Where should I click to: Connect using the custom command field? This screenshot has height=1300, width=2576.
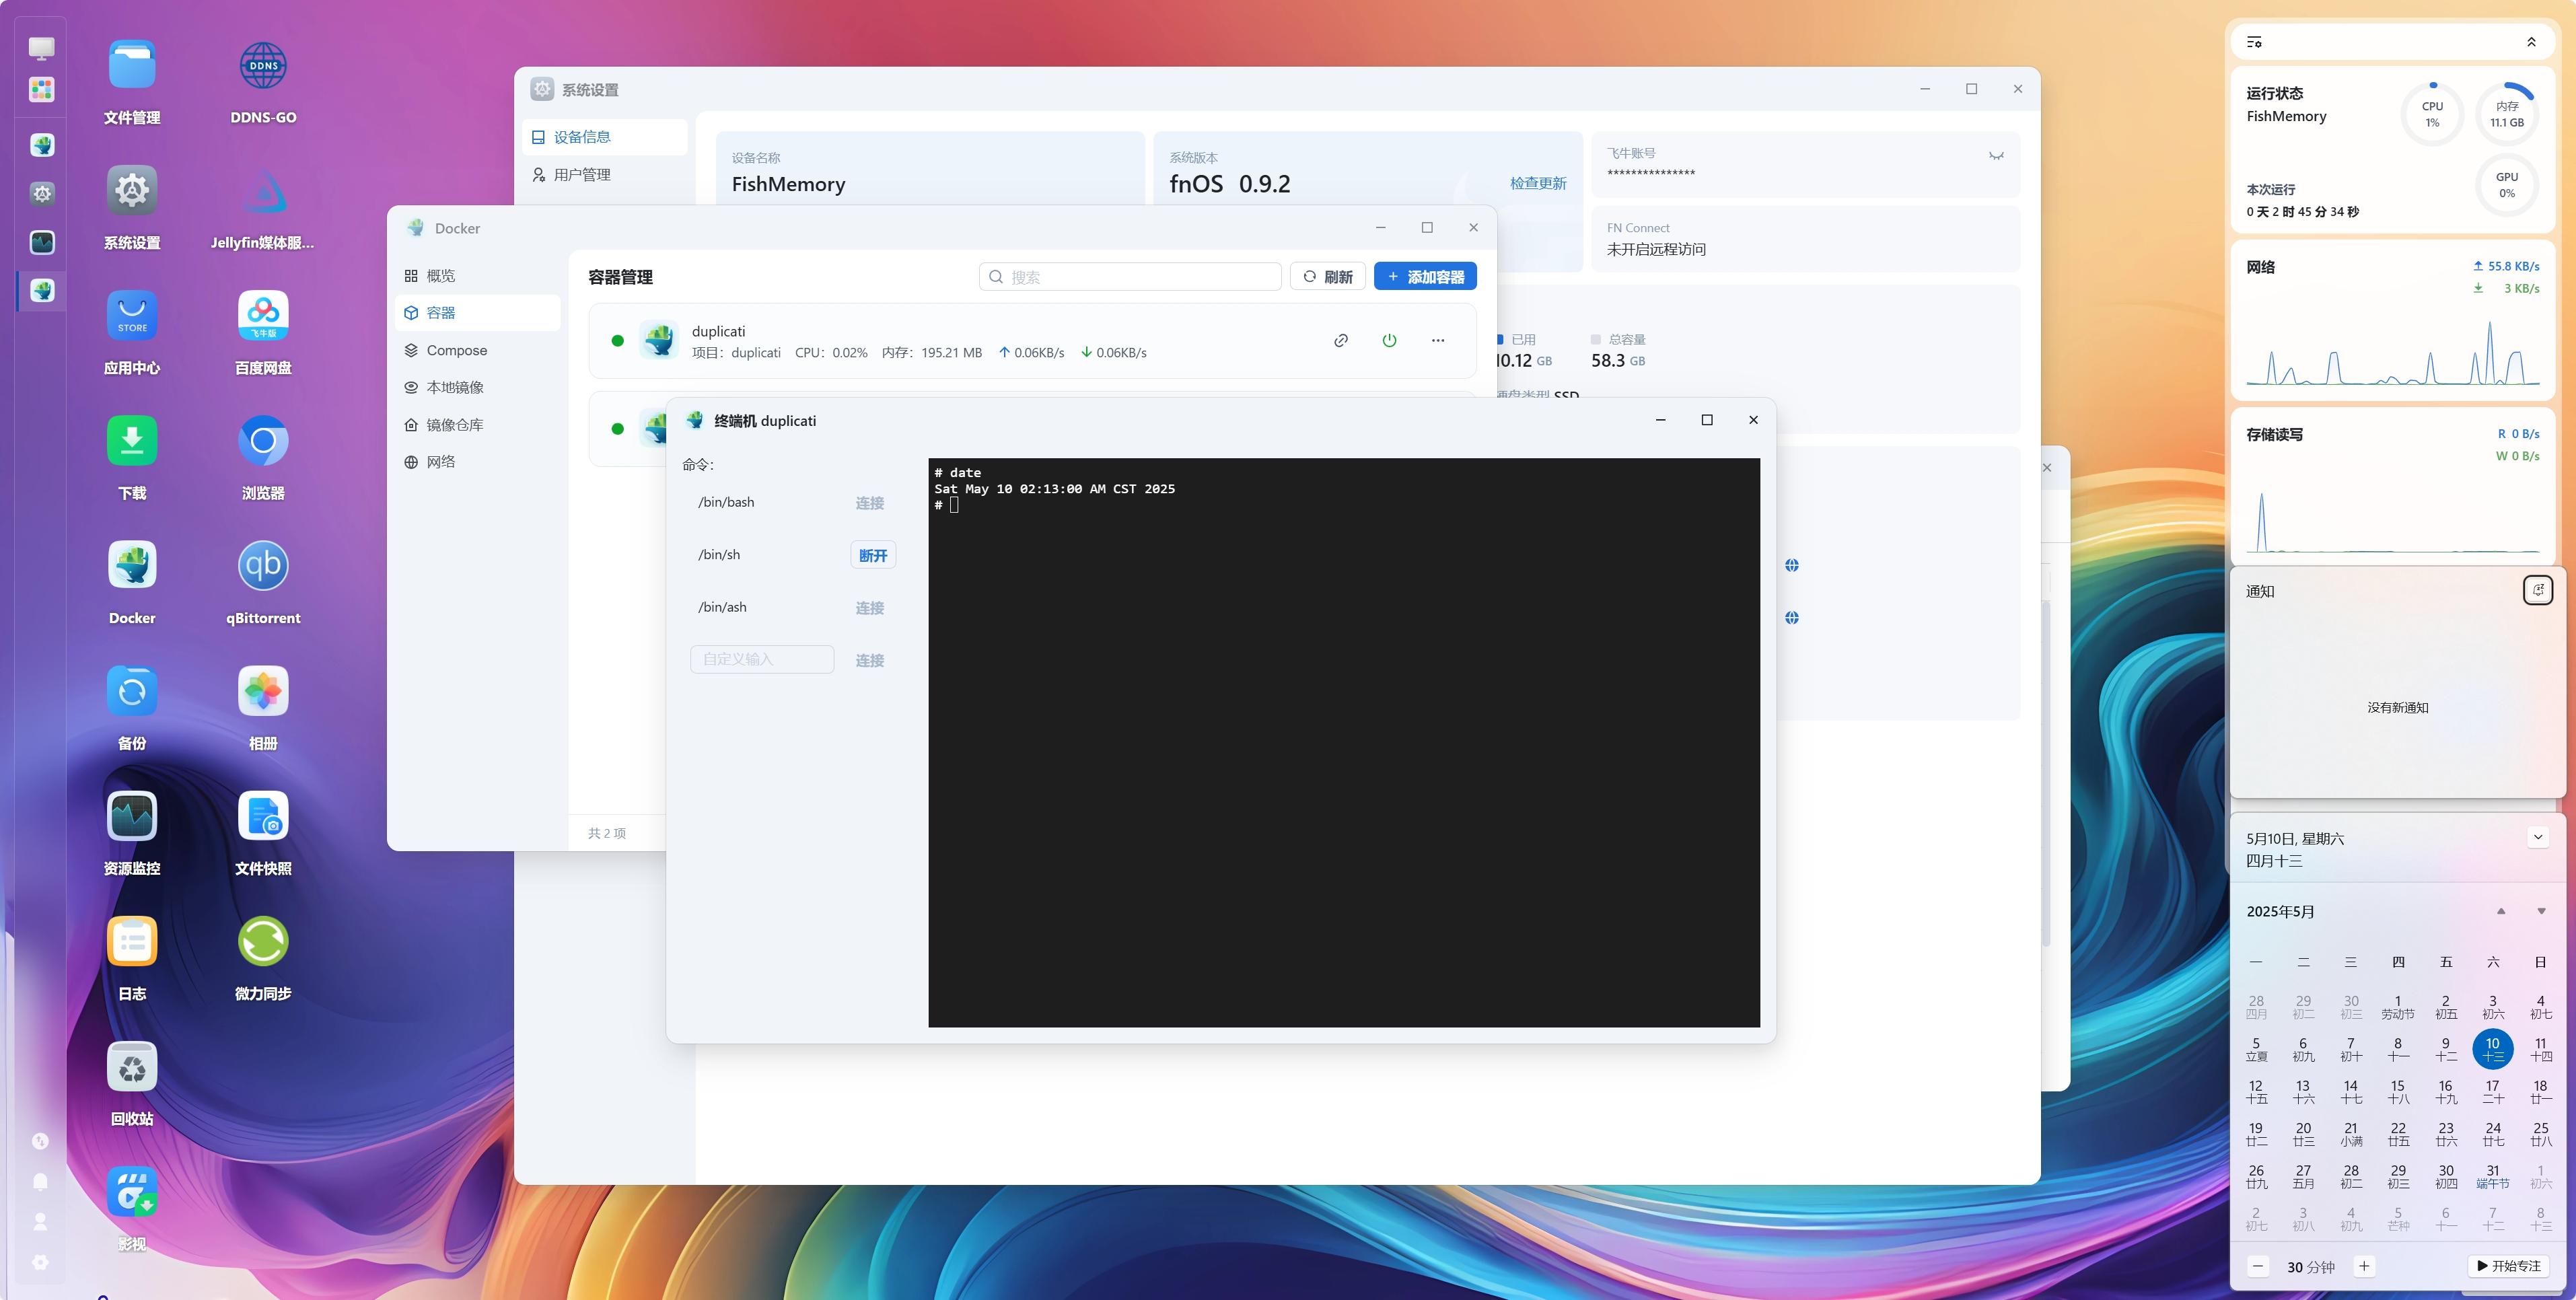point(869,660)
